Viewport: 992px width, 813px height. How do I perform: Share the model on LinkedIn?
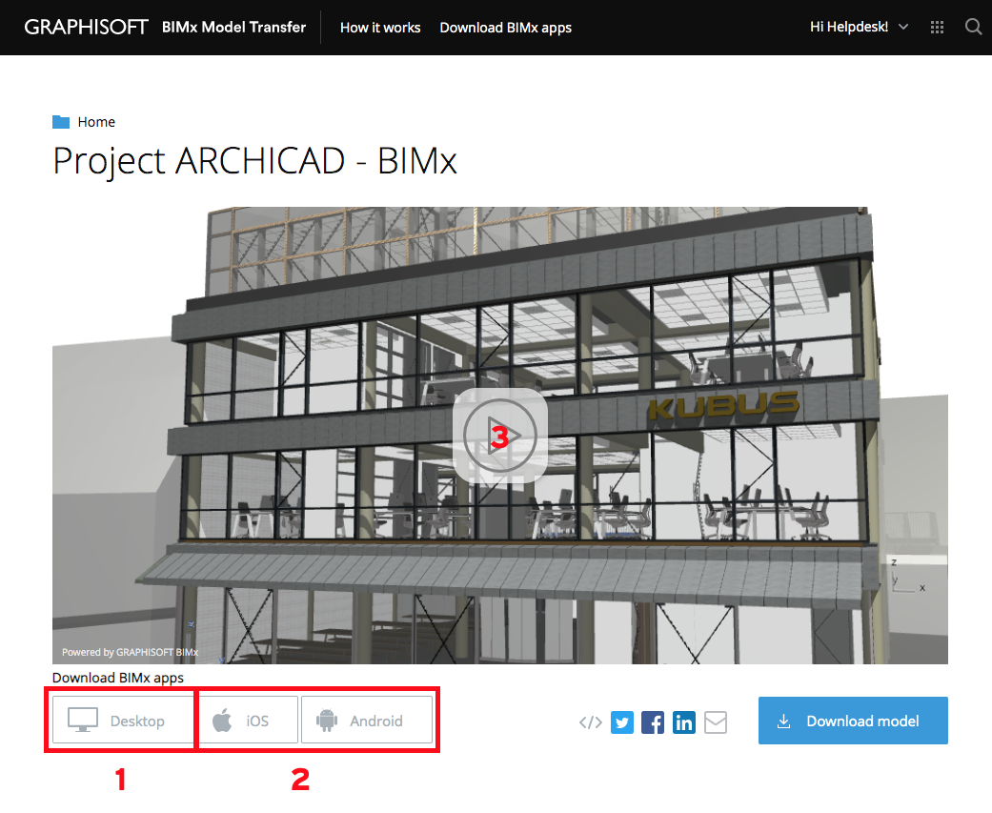point(683,722)
